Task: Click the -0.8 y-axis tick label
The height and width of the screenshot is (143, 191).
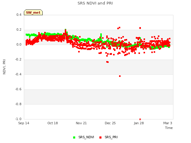Action: tap(18, 104)
